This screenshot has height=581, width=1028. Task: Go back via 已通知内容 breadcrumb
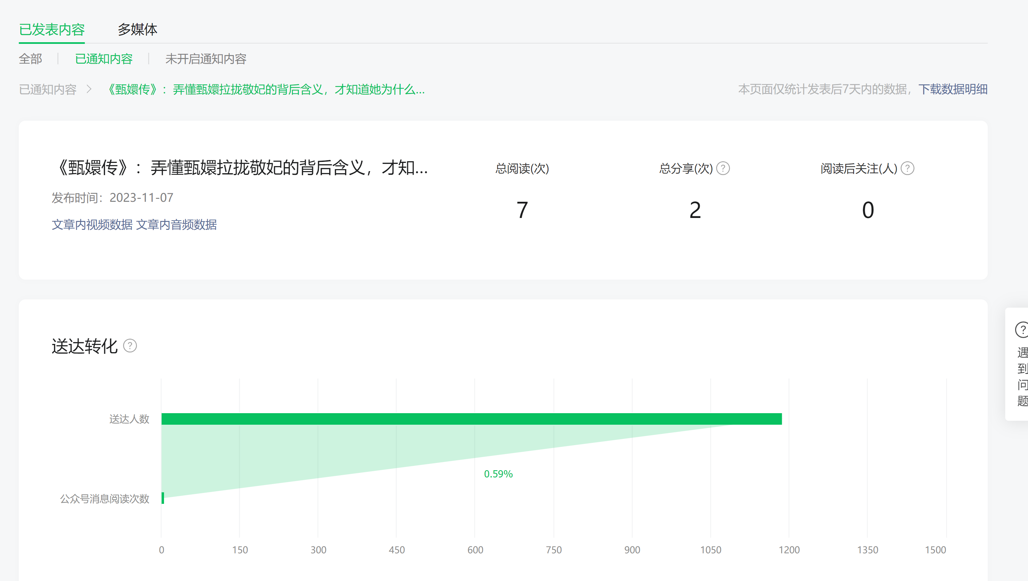(x=48, y=89)
